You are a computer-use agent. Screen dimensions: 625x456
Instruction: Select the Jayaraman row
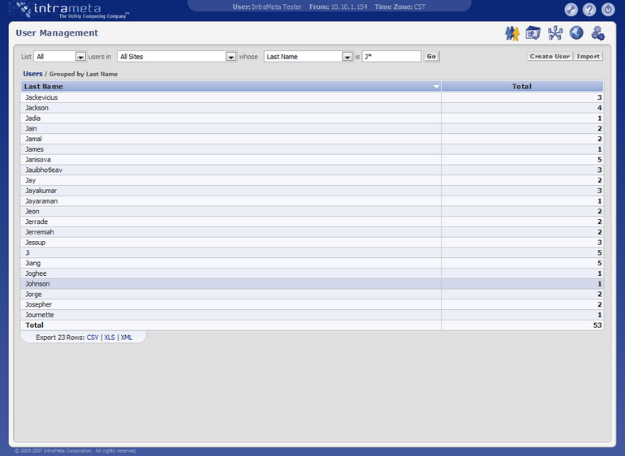tap(312, 201)
